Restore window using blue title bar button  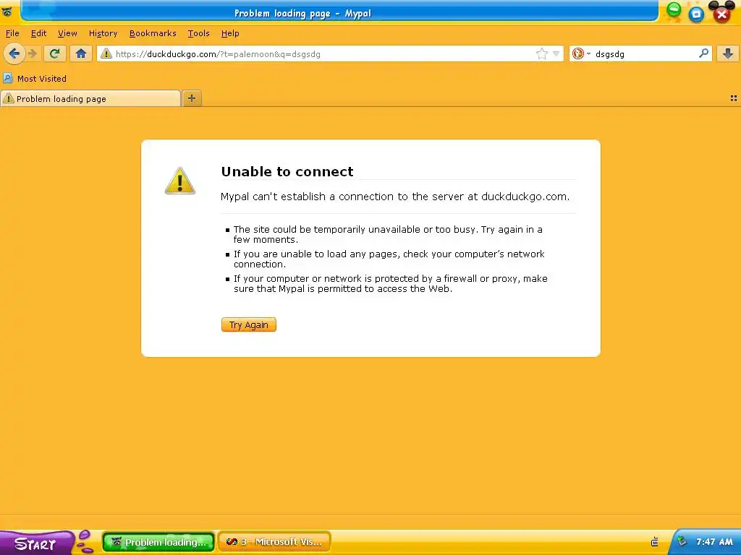(696, 14)
